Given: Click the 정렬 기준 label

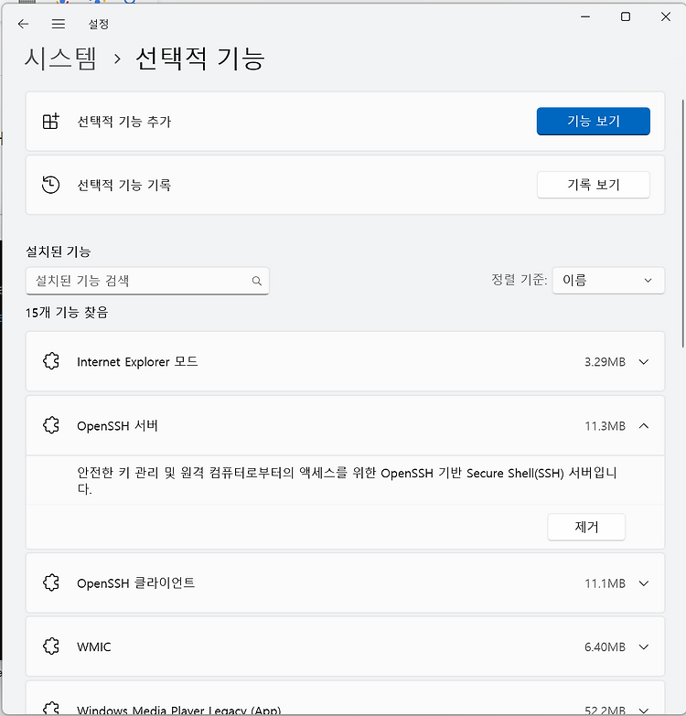Looking at the screenshot, I should pos(520,280).
